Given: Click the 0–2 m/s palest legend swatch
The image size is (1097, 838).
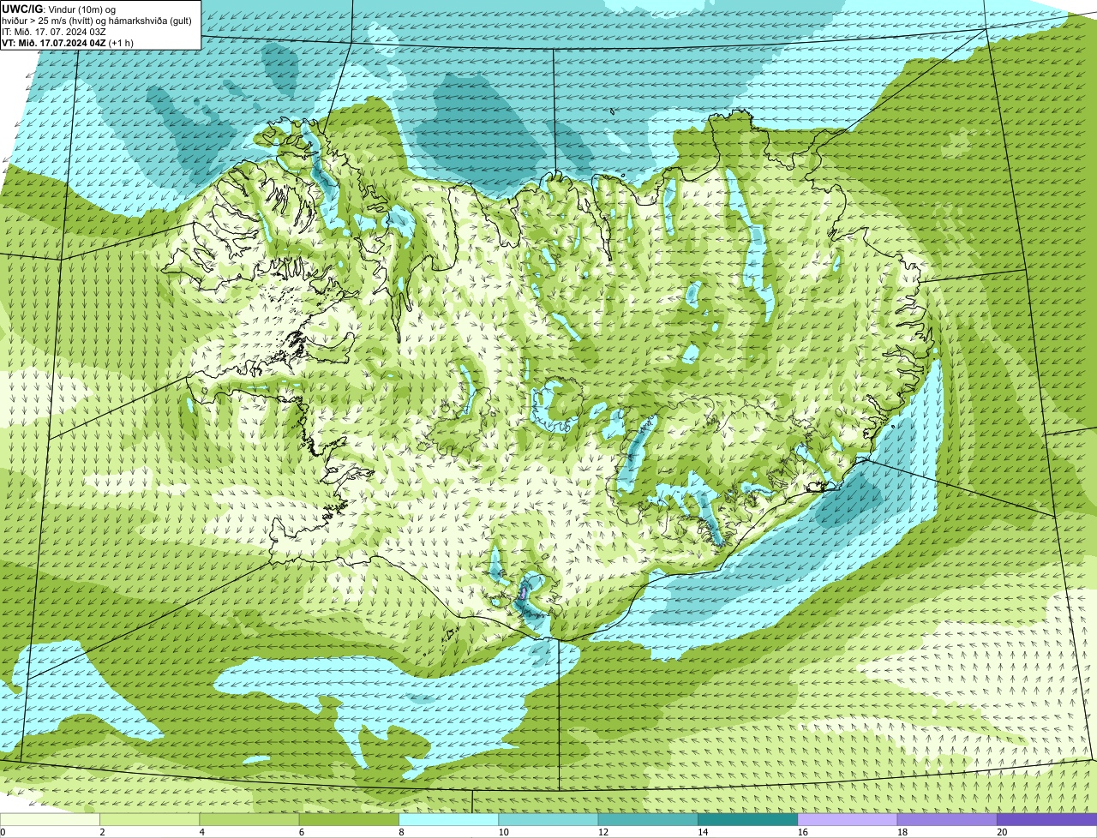Looking at the screenshot, I should [50, 819].
